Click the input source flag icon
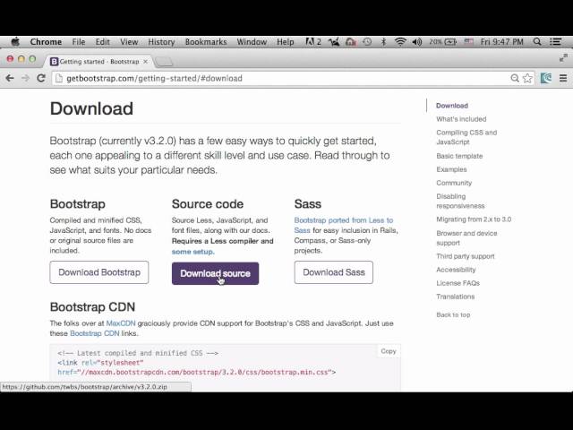 point(469,42)
